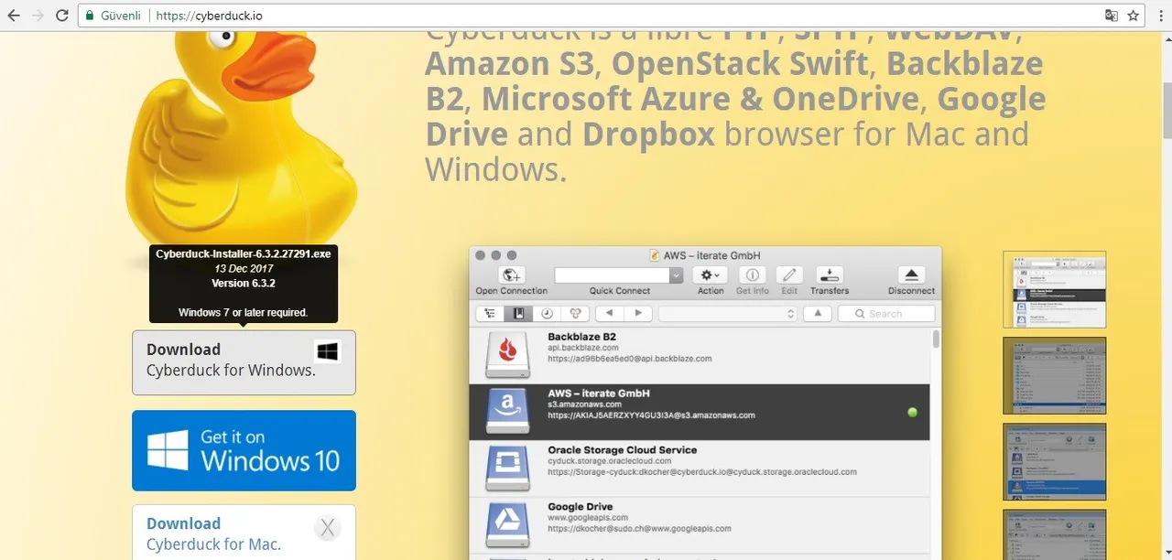Viewport: 1172px width, 560px height.
Task: Select the Backblaze B2 bookmark row
Action: (700, 355)
